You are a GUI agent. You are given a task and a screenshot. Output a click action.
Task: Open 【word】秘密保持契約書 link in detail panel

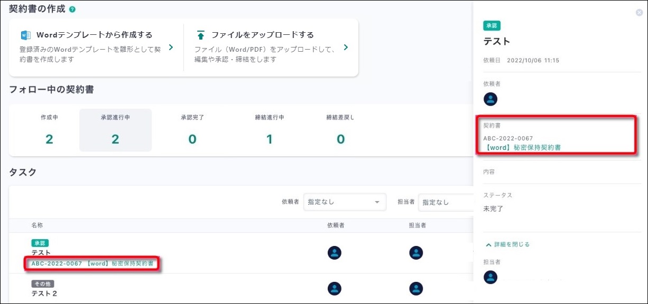pos(522,148)
